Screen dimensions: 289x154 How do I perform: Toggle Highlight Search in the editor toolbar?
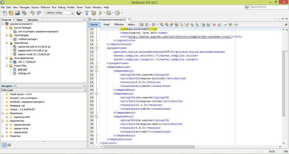coord(177,25)
